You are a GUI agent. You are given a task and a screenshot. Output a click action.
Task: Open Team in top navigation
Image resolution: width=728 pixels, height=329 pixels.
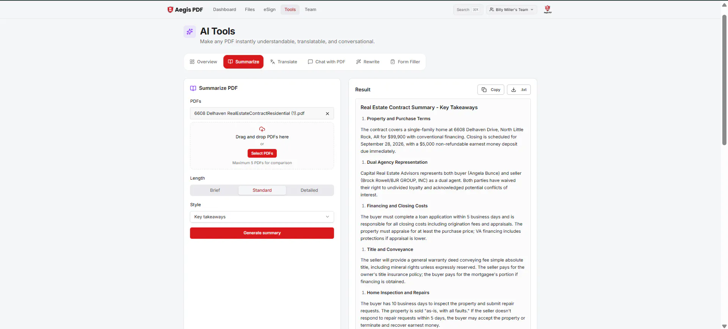tap(311, 9)
